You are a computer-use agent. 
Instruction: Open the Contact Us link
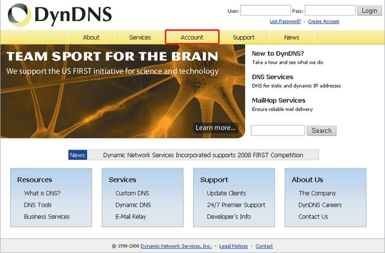point(313,217)
